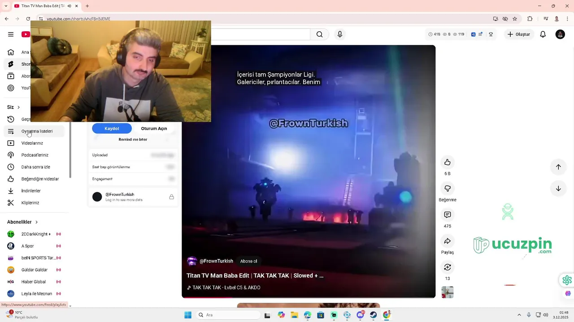Go back in browser history
This screenshot has height=322, width=574.
(6, 19)
